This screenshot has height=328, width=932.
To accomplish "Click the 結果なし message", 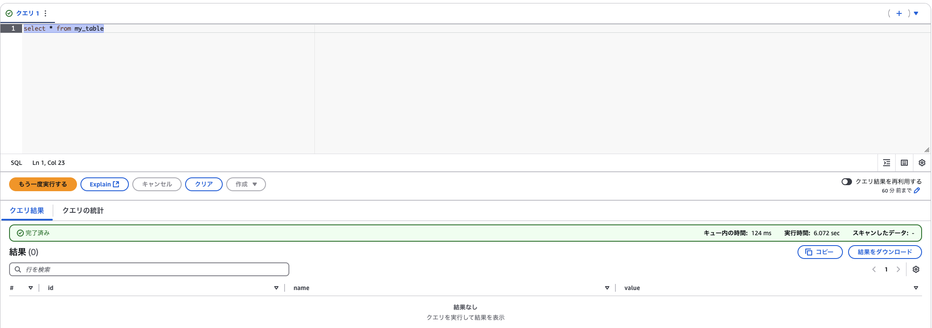I will 465,307.
